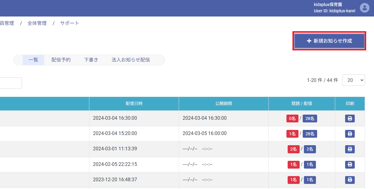
Task: Print the notice dated 2024-03-04 15:20:00
Action: pyautogui.click(x=350, y=134)
